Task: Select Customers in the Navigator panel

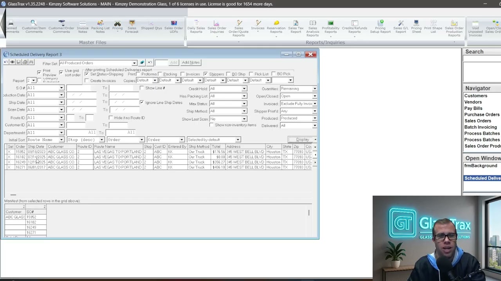Action: coord(476,96)
